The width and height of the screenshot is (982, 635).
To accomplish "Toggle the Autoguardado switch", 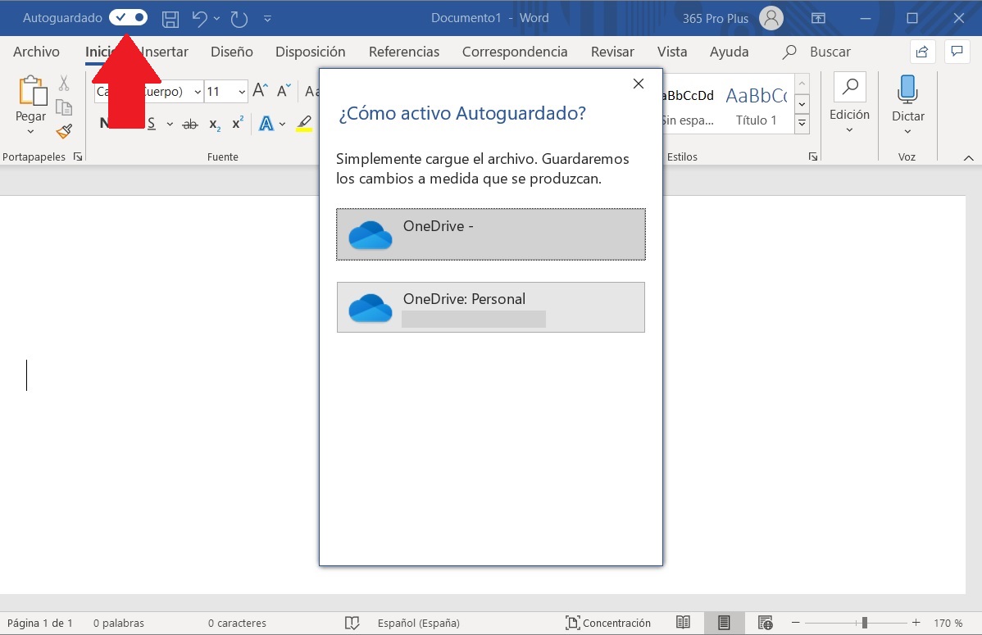I will coord(128,17).
